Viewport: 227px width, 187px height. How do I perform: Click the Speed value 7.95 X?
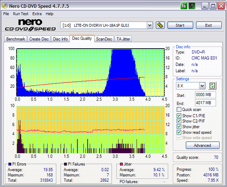(213, 180)
